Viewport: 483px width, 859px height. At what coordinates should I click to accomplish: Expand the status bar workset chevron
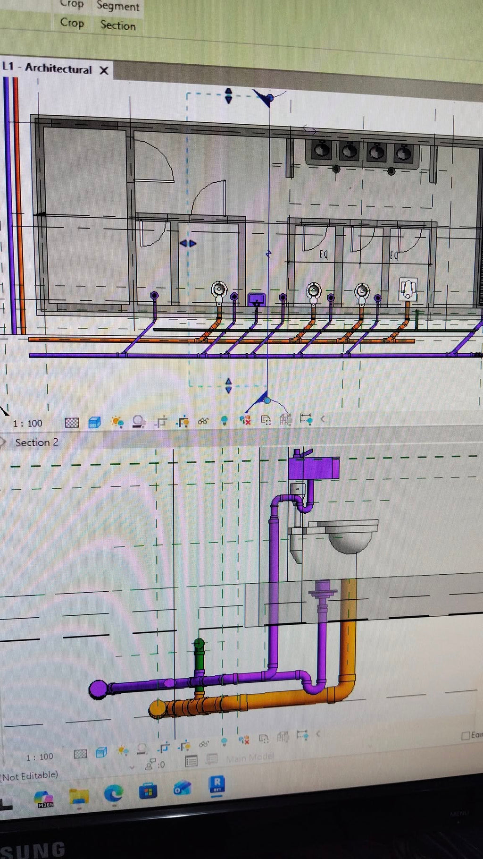click(x=132, y=767)
